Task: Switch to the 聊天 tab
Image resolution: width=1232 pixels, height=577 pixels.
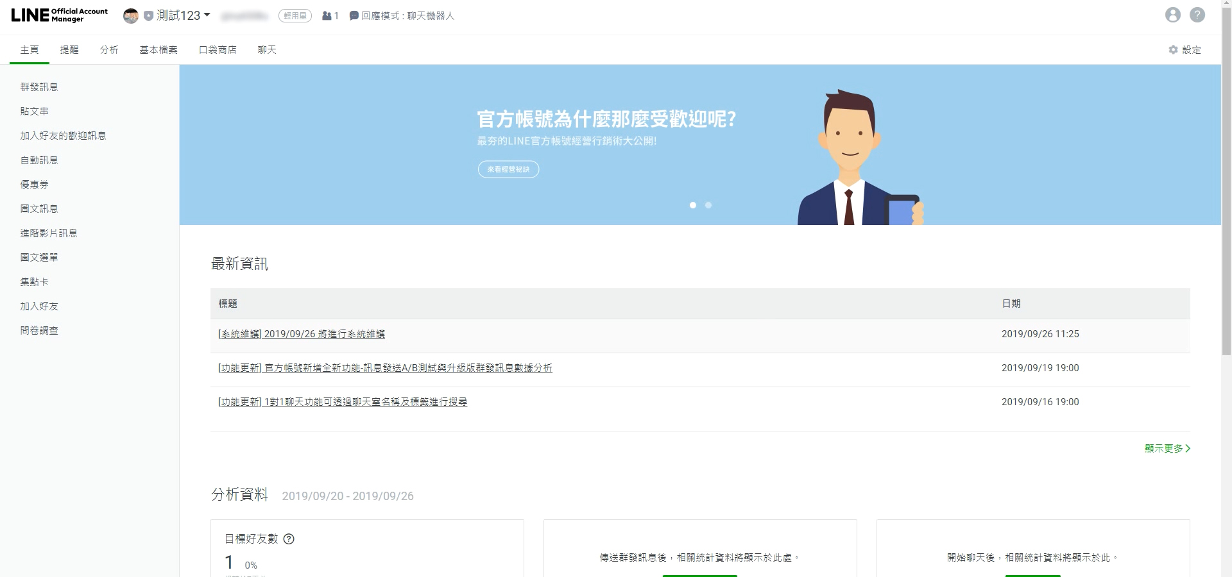Action: (267, 49)
